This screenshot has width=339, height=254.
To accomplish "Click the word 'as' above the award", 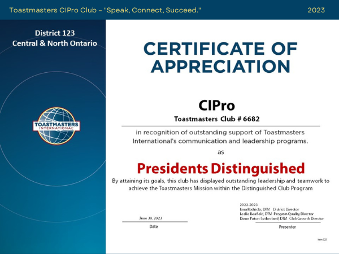I will pyautogui.click(x=220, y=152).
